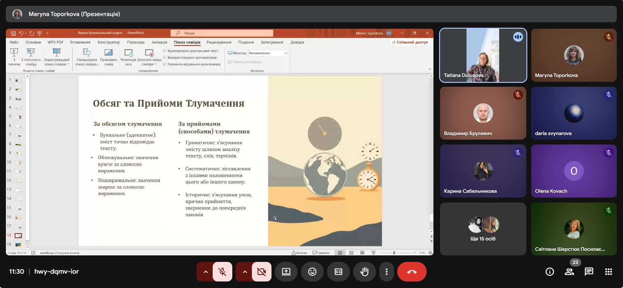Screen dimensions: 623x288
Task: Open more options three-dot menu
Action: (386, 272)
